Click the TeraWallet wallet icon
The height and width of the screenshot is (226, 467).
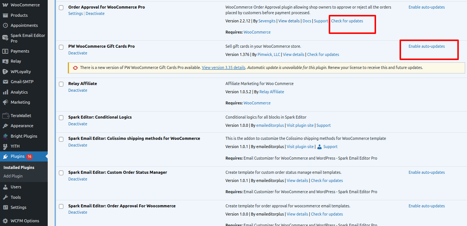point(5,116)
